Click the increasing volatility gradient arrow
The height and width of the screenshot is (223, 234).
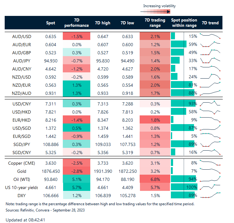pyautogui.click(x=155, y=12)
